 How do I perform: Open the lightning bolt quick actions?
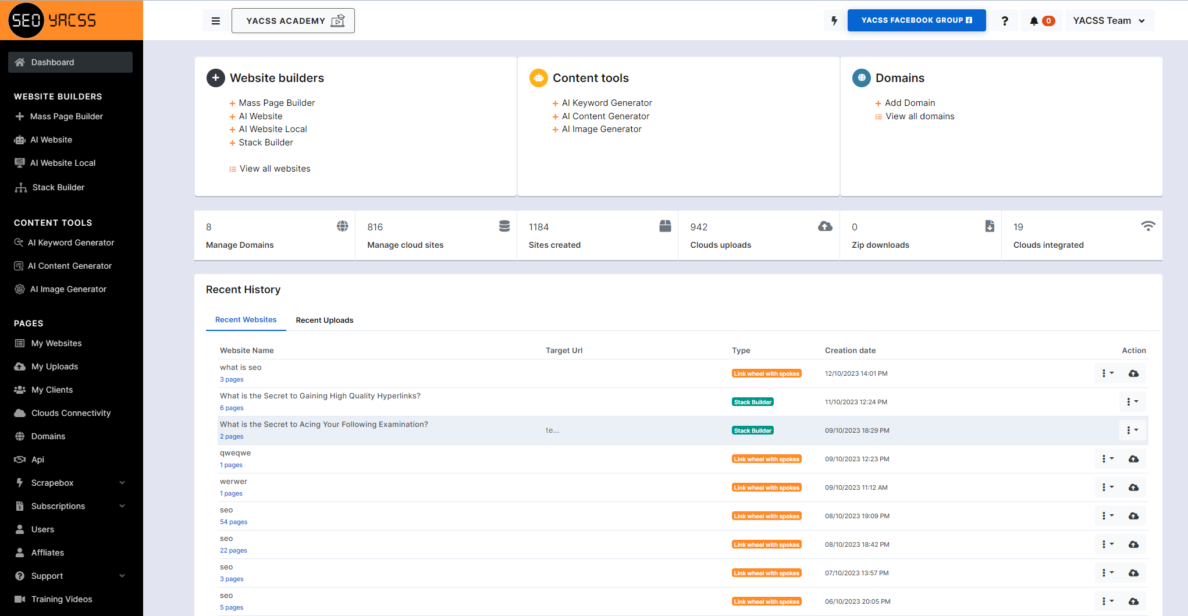834,21
